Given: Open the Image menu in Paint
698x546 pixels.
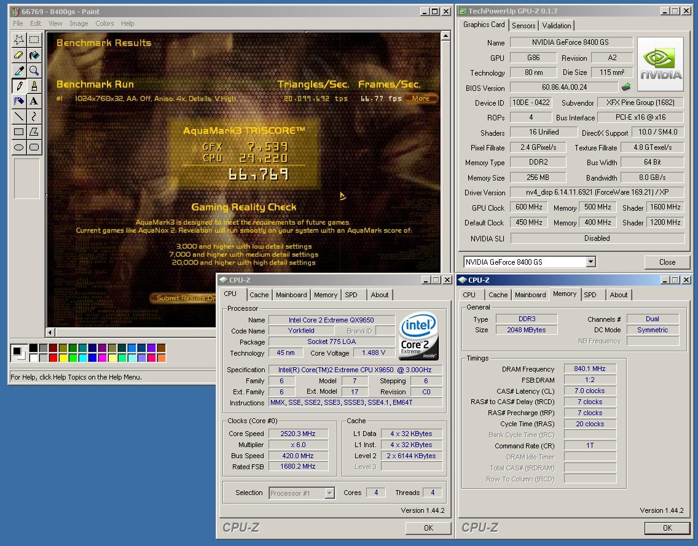Looking at the screenshot, I should click(79, 23).
